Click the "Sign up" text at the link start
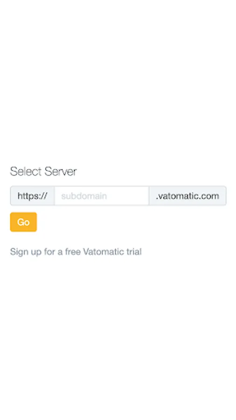This screenshot has height=420, width=236. (26, 252)
